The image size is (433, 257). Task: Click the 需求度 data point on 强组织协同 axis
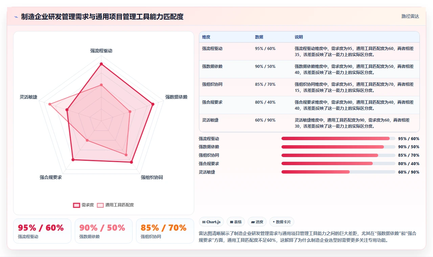[x=132, y=162]
